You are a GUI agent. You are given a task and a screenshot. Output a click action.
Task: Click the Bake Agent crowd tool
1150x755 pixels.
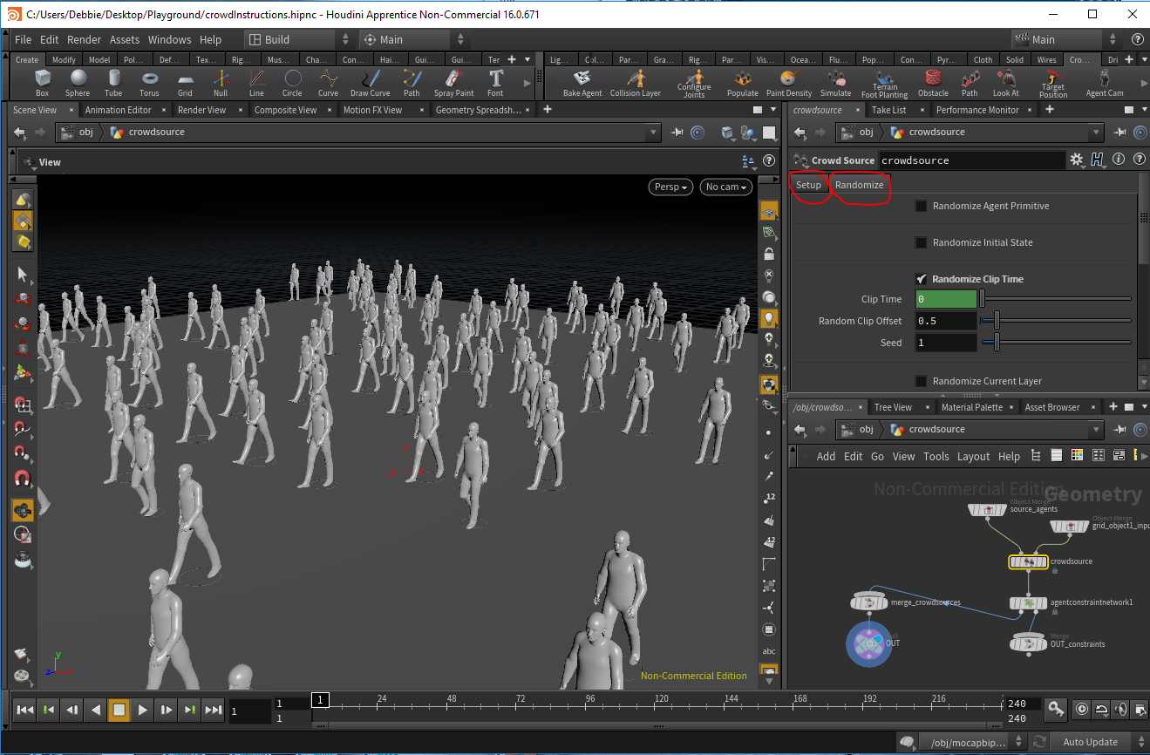coord(582,82)
